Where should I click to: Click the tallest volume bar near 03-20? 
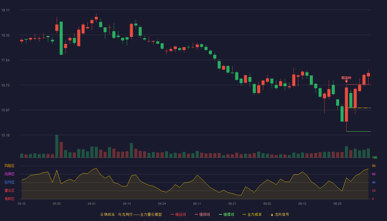pyautogui.click(x=57, y=146)
